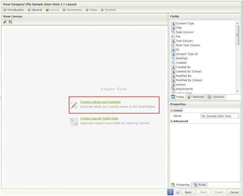Click the Name input field
243x196 pixels.
[x=220, y=116]
